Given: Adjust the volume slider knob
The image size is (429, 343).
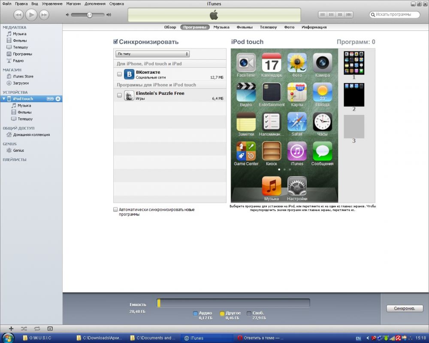Looking at the screenshot, I should 90,15.
